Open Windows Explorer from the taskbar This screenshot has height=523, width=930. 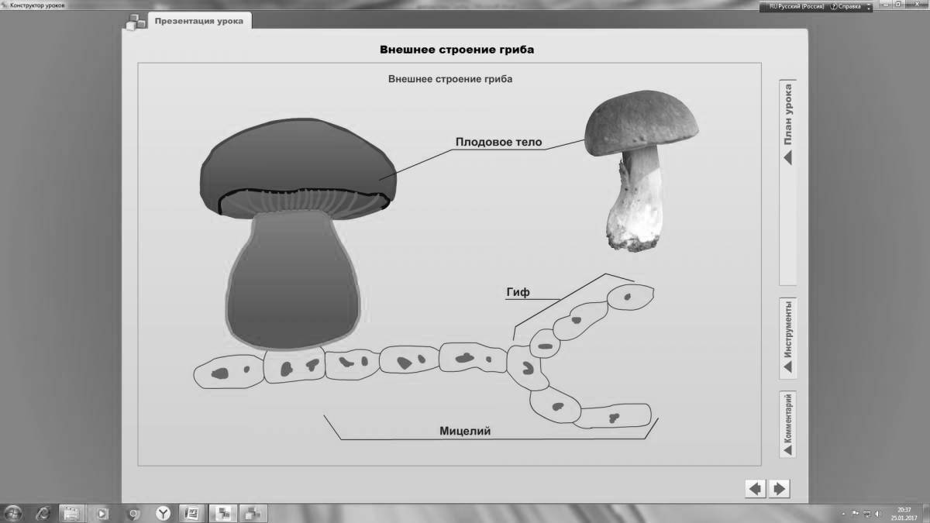click(x=71, y=512)
